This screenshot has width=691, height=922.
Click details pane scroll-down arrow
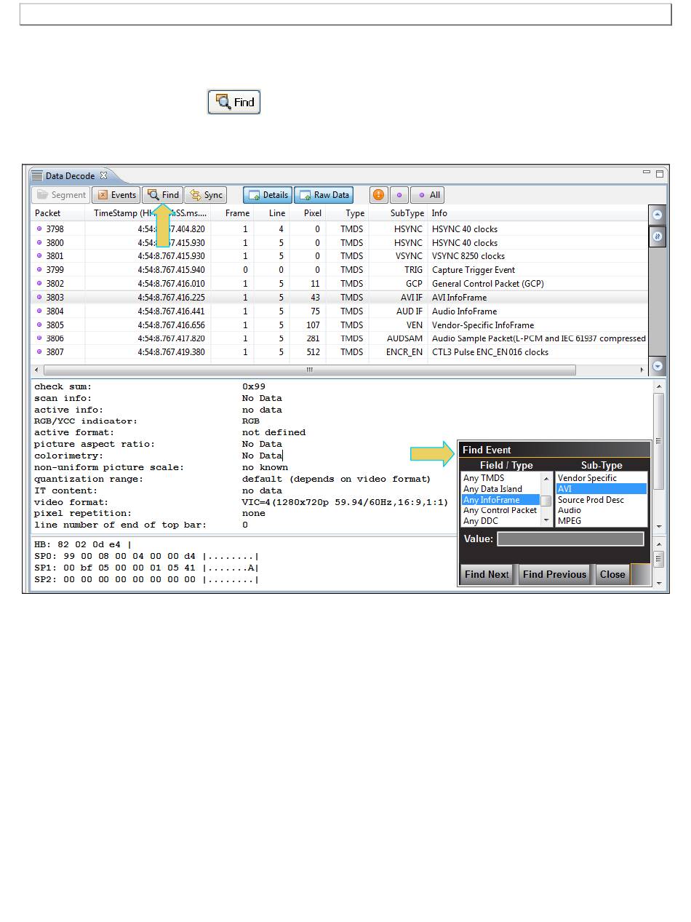point(659,526)
